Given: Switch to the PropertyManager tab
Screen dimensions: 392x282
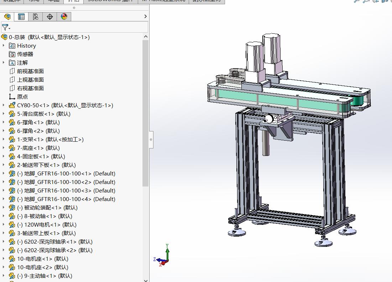Looking at the screenshot, I should pos(21,17).
